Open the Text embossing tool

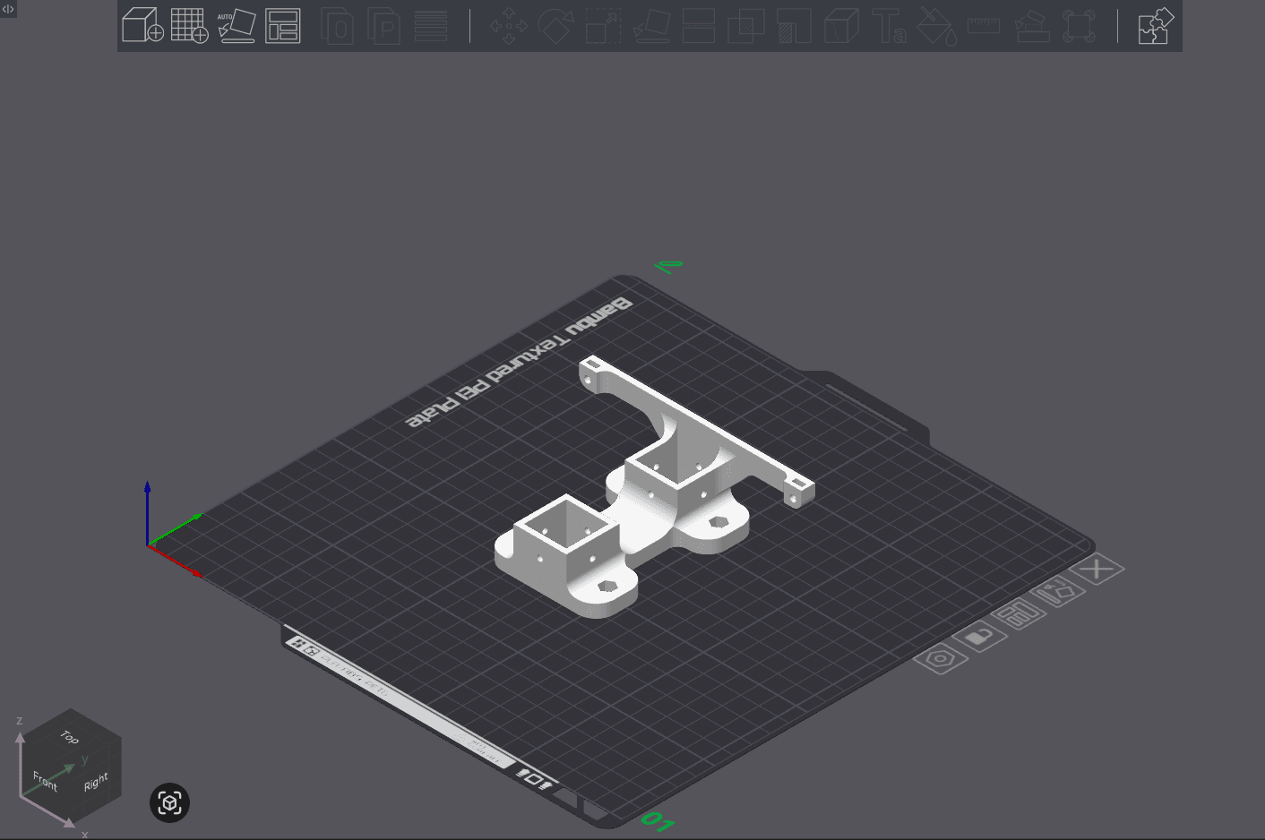890,26
